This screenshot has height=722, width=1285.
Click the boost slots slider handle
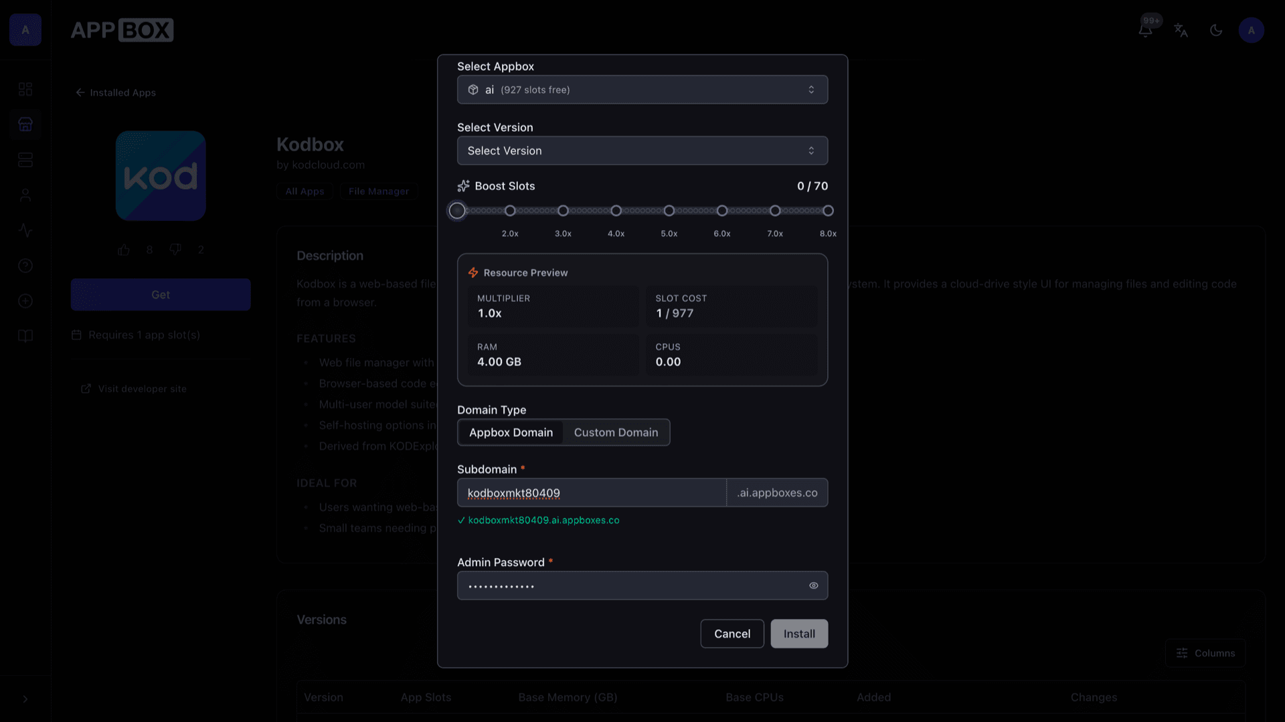(457, 211)
